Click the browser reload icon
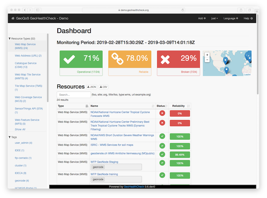267x198 pixels. [x=183, y=10]
